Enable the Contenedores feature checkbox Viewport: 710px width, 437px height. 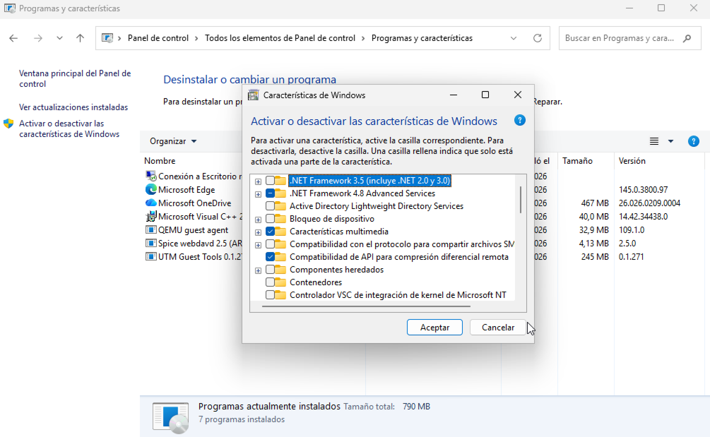pos(270,282)
